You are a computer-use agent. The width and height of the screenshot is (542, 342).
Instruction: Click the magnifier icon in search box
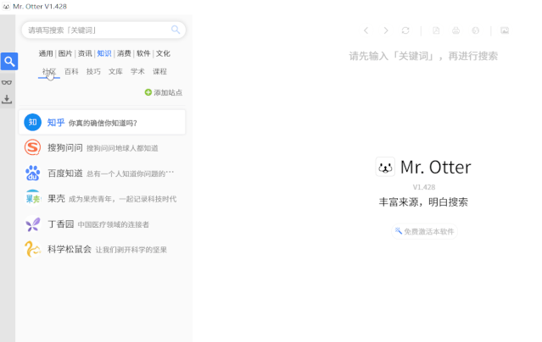coord(176,30)
